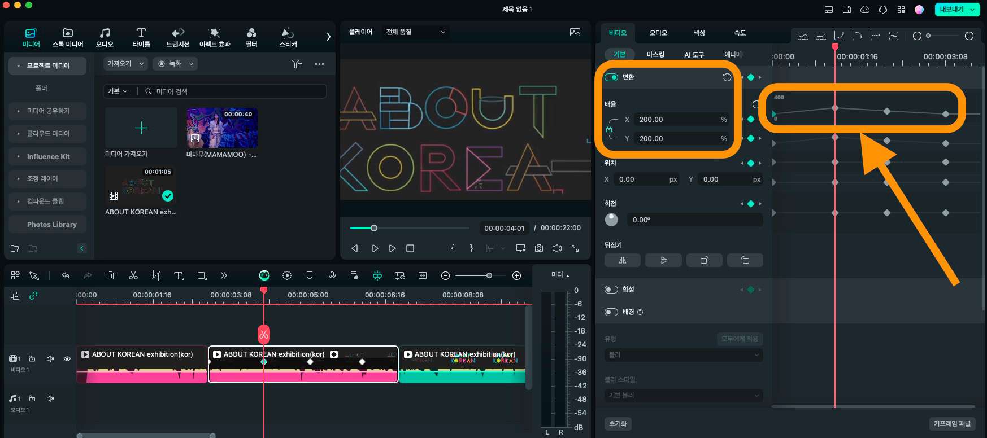Zoom in the timeline
The height and width of the screenshot is (438, 987).
tap(516, 275)
